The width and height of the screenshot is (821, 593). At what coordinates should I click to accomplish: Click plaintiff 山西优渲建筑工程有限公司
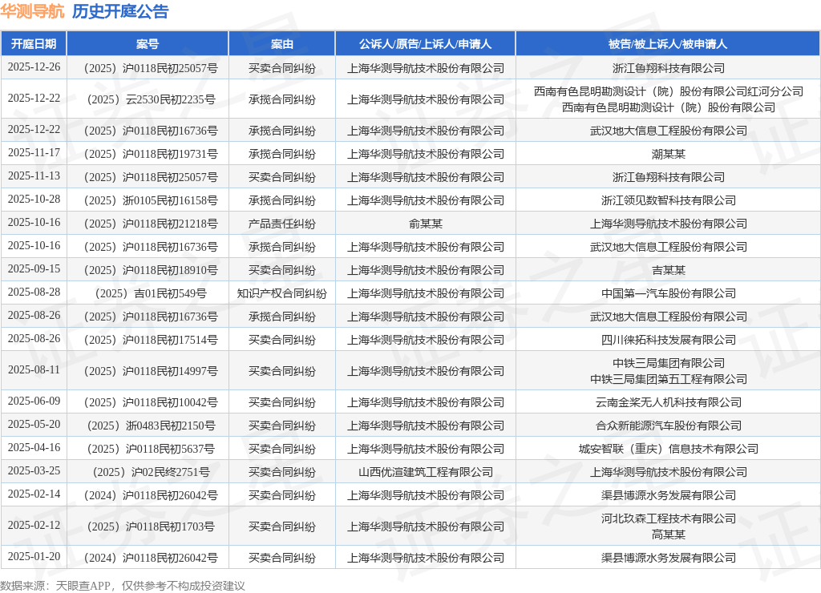[426, 472]
